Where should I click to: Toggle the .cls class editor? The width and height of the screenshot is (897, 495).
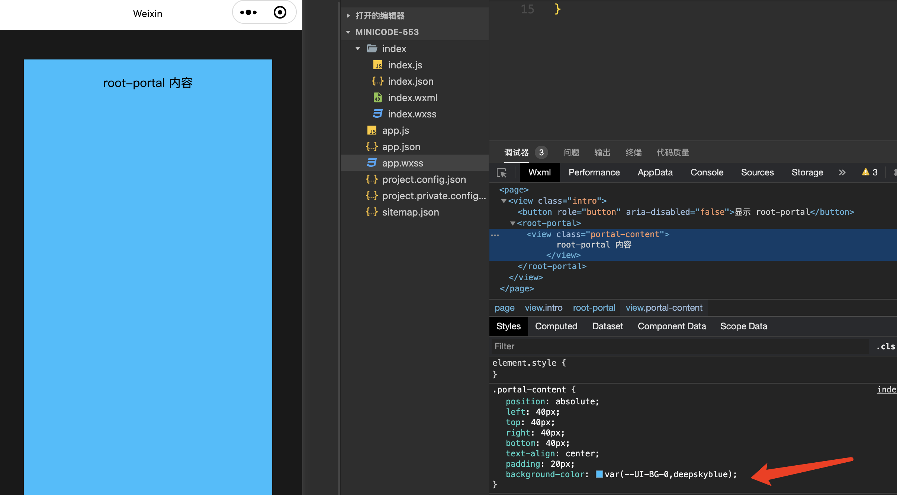coord(885,346)
